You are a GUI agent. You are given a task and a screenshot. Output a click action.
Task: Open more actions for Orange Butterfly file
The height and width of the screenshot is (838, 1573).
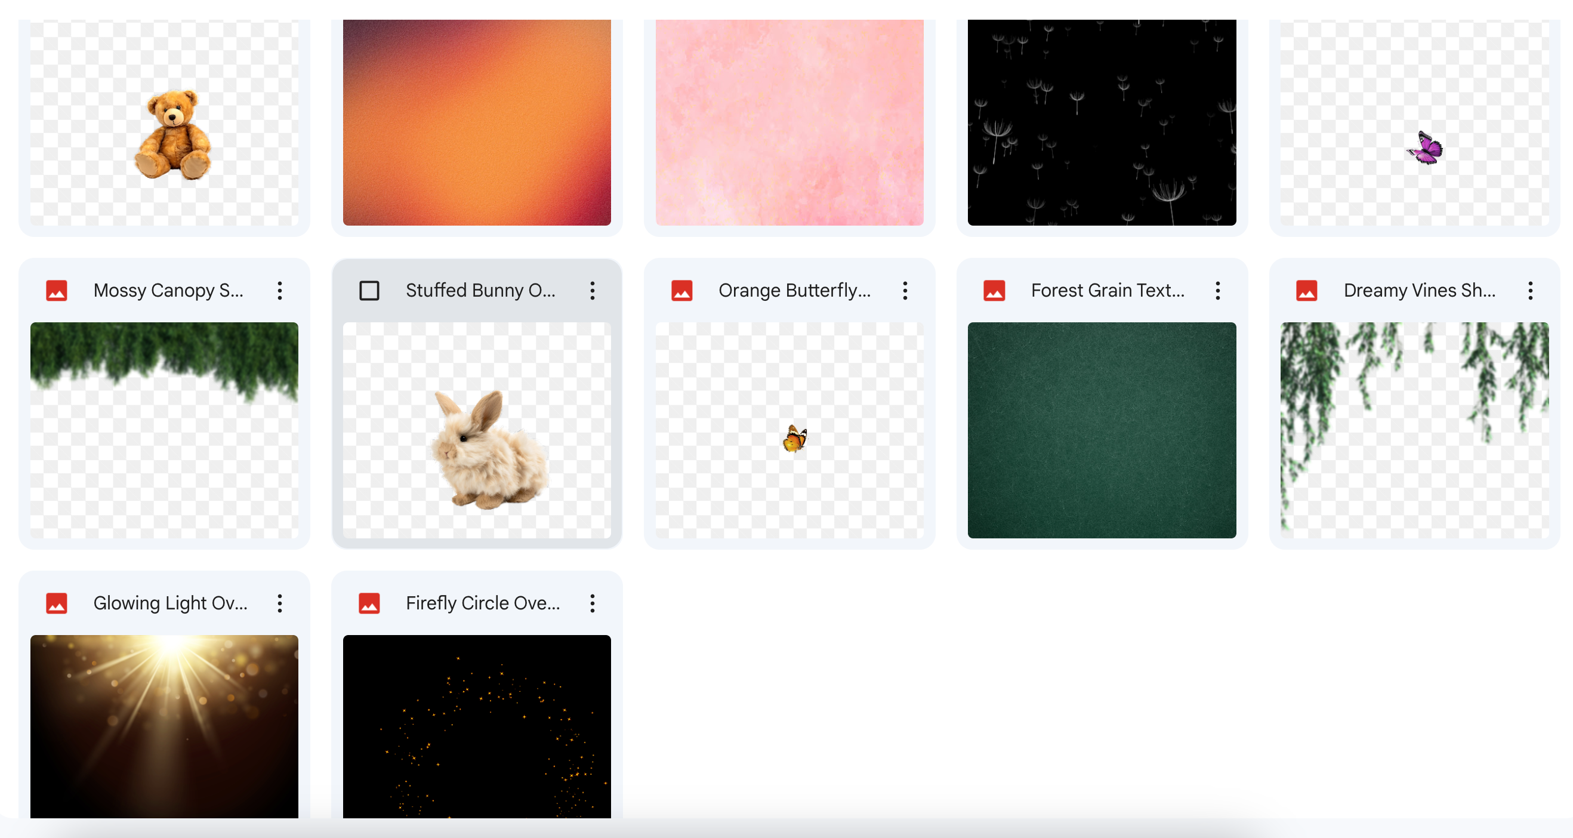click(x=905, y=291)
